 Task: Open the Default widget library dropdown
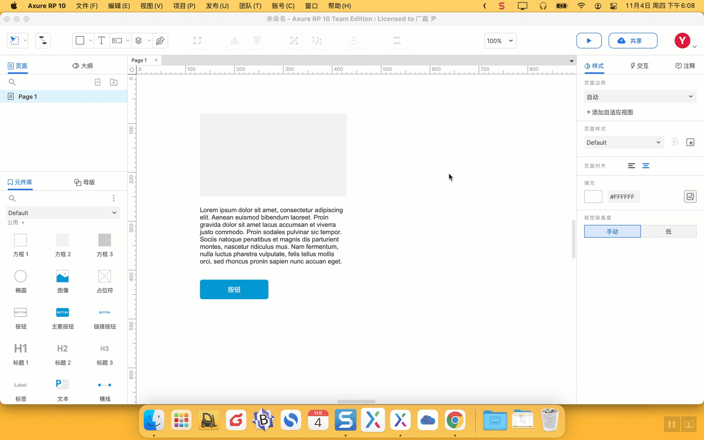[63, 213]
